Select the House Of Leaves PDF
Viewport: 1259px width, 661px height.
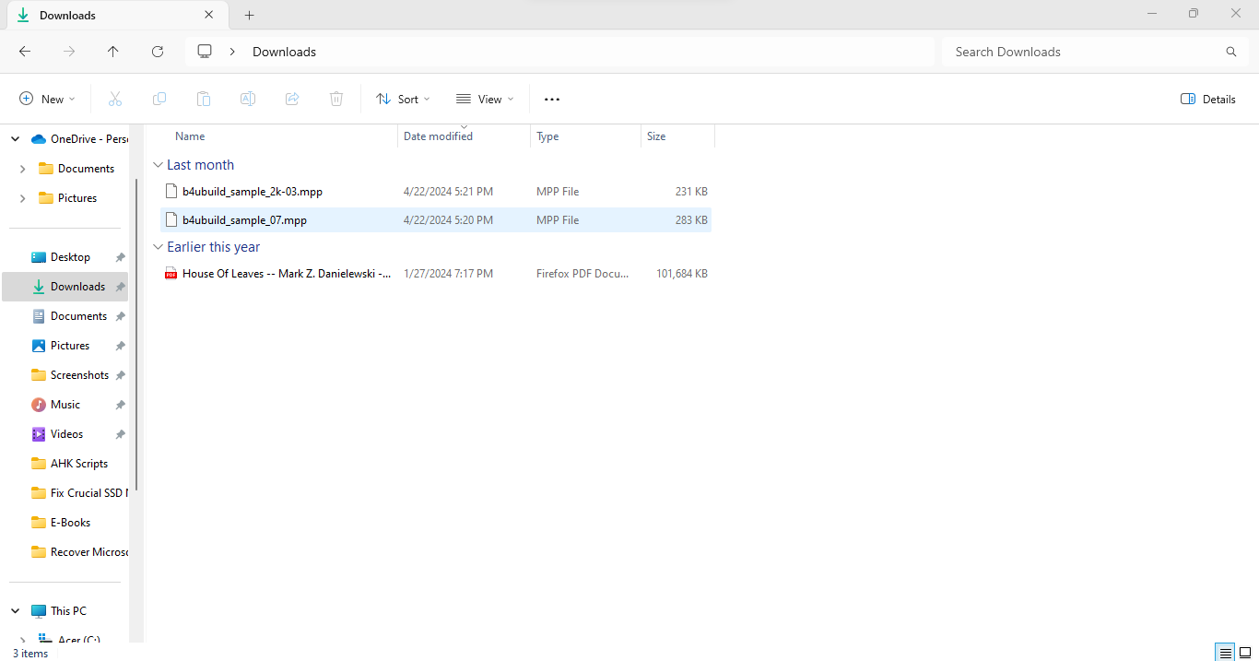coord(287,274)
